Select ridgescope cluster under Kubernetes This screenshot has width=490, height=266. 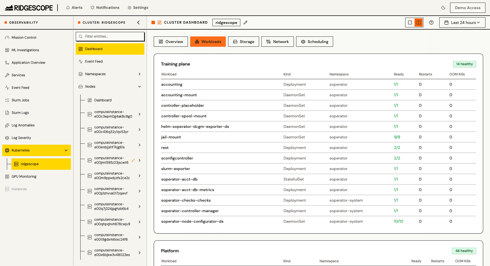[41, 164]
